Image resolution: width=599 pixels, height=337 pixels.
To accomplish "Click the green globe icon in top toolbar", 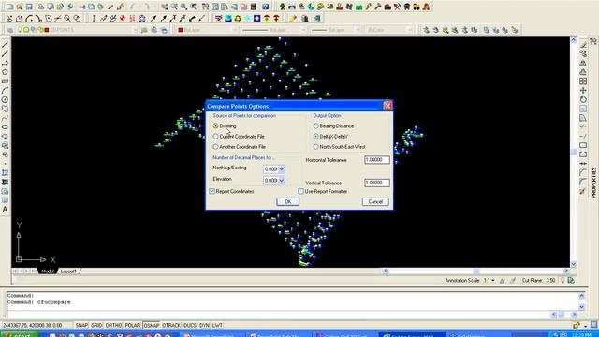I will click(311, 7).
